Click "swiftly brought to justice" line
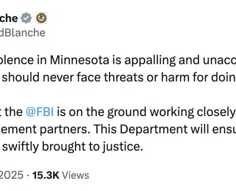The image size is (236, 191). [x=72, y=147]
